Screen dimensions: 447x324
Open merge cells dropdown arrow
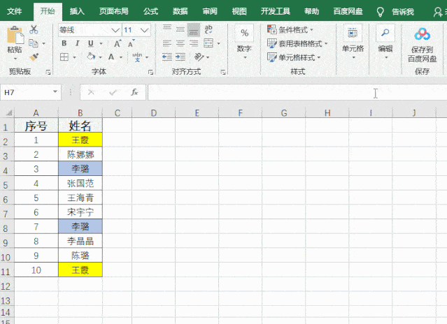coord(219,43)
